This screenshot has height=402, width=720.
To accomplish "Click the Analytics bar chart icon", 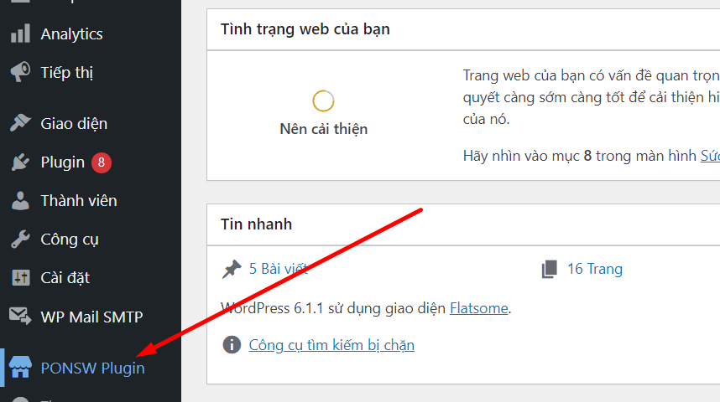I will pyautogui.click(x=20, y=33).
